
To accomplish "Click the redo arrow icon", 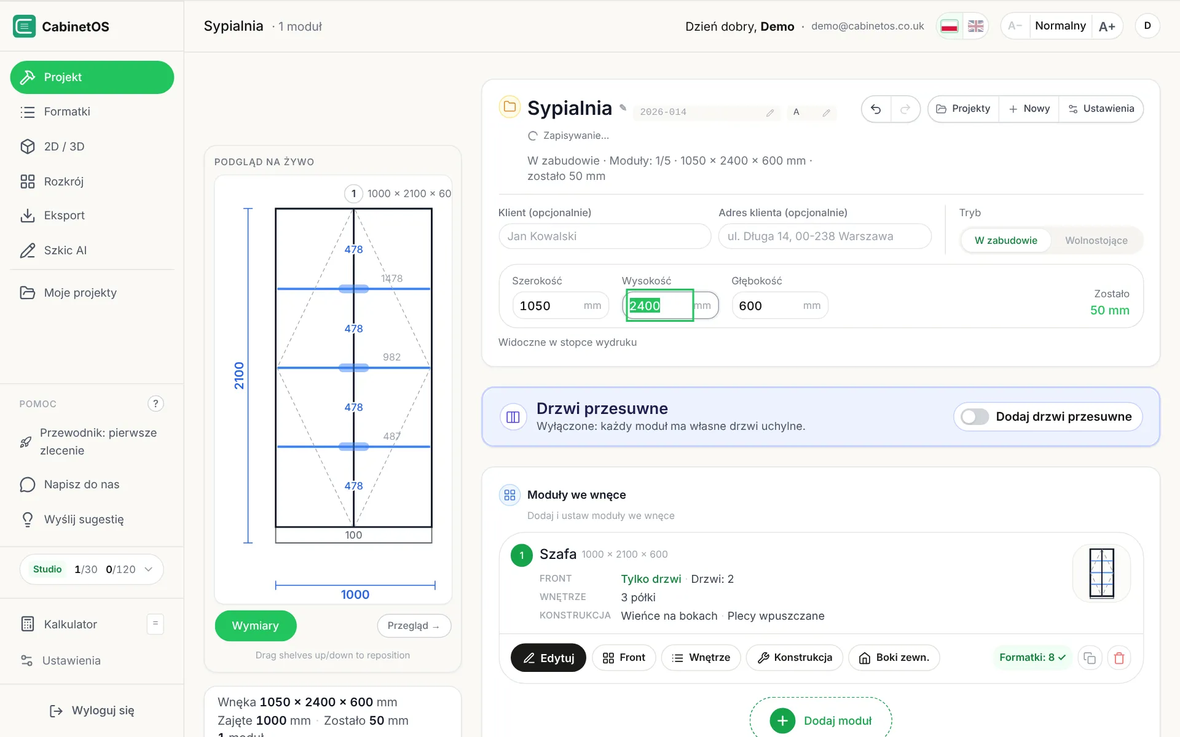I will pos(905,109).
